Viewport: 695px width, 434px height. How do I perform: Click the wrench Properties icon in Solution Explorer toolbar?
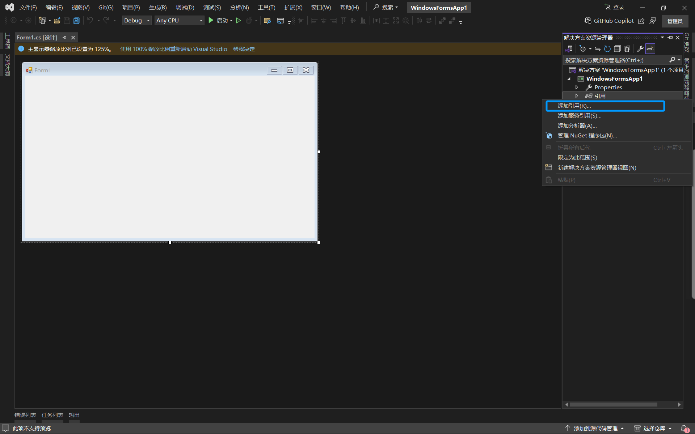click(640, 49)
